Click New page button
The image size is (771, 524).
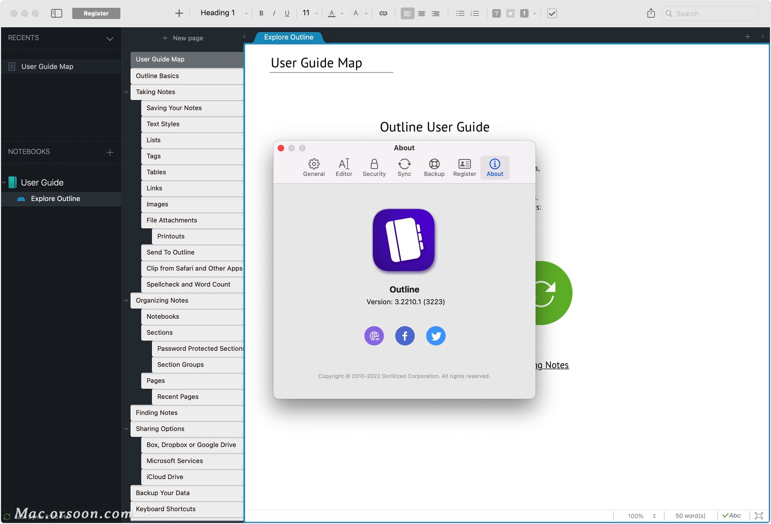coord(183,38)
